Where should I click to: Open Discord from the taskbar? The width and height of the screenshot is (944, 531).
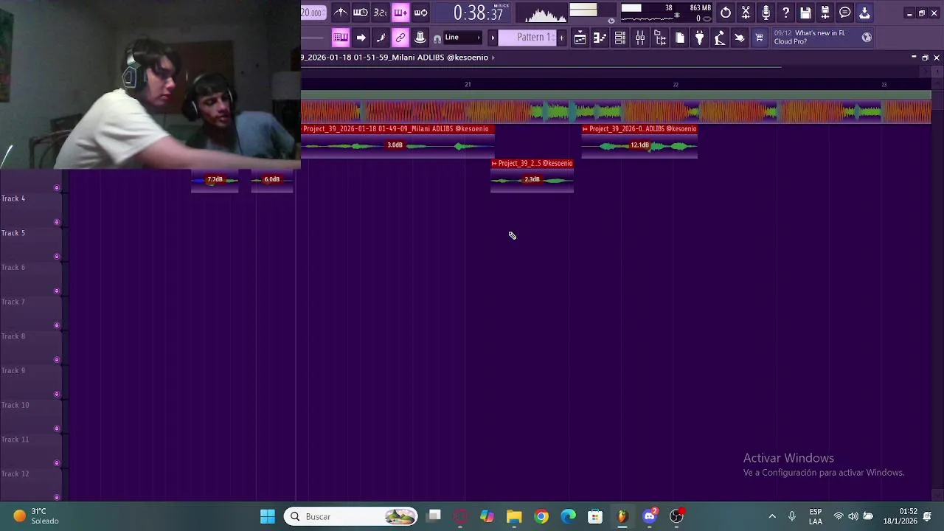coord(650,516)
